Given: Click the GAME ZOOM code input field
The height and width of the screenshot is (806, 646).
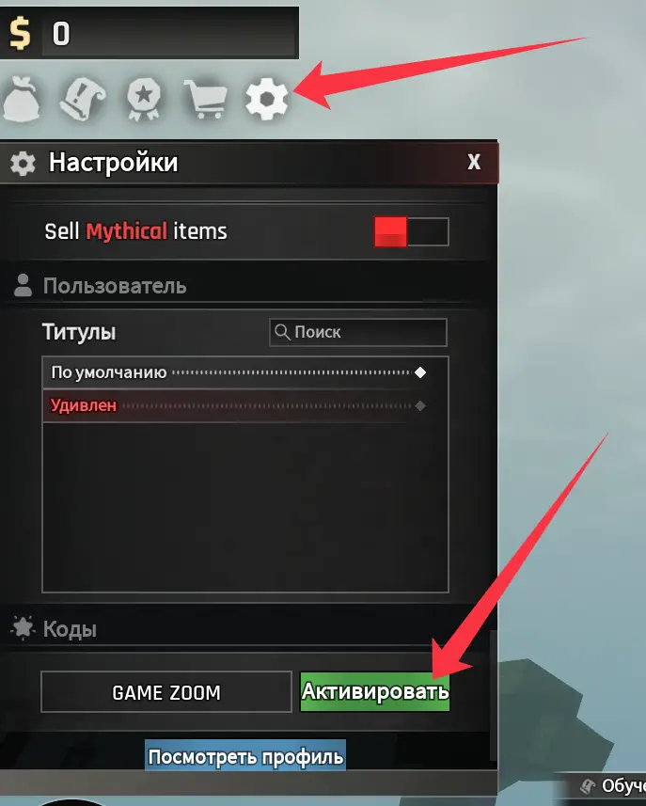Looking at the screenshot, I should 166,692.
